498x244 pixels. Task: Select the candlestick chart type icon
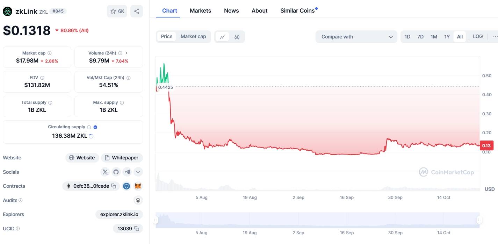point(237,37)
